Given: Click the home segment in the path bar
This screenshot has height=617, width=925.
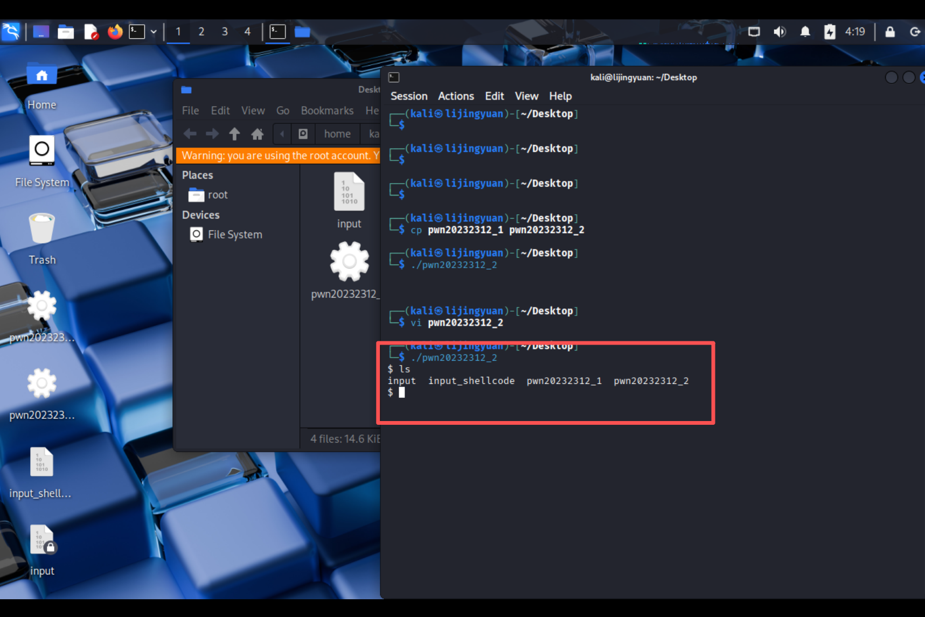Looking at the screenshot, I should [338, 134].
